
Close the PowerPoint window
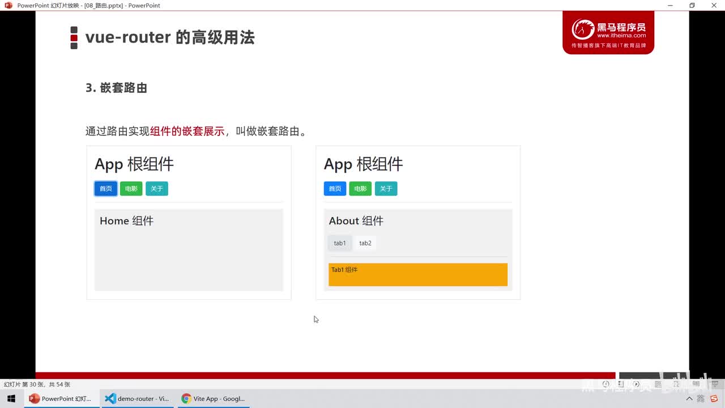click(x=714, y=5)
